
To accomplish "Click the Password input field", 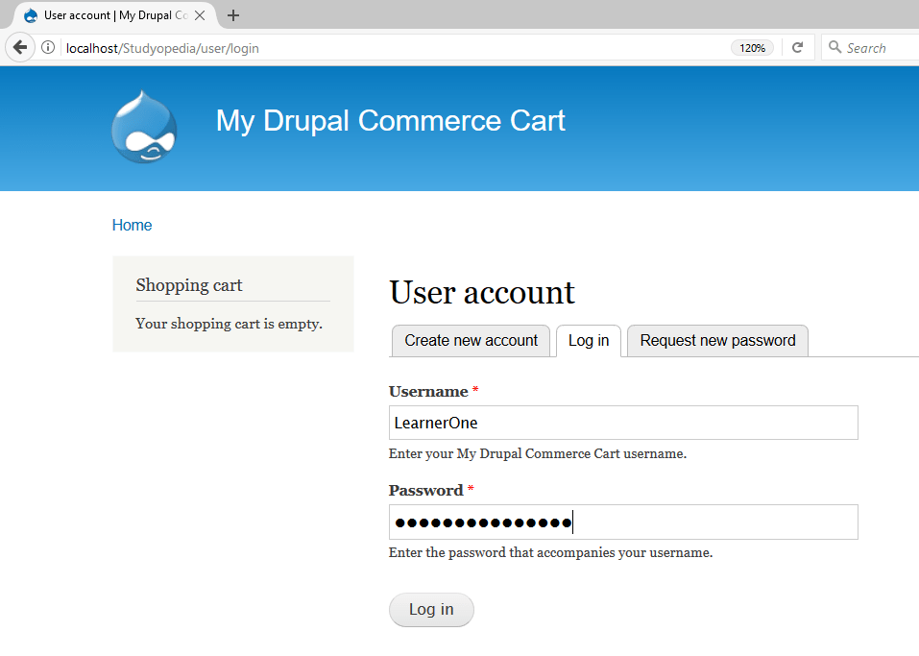I will pos(623,522).
